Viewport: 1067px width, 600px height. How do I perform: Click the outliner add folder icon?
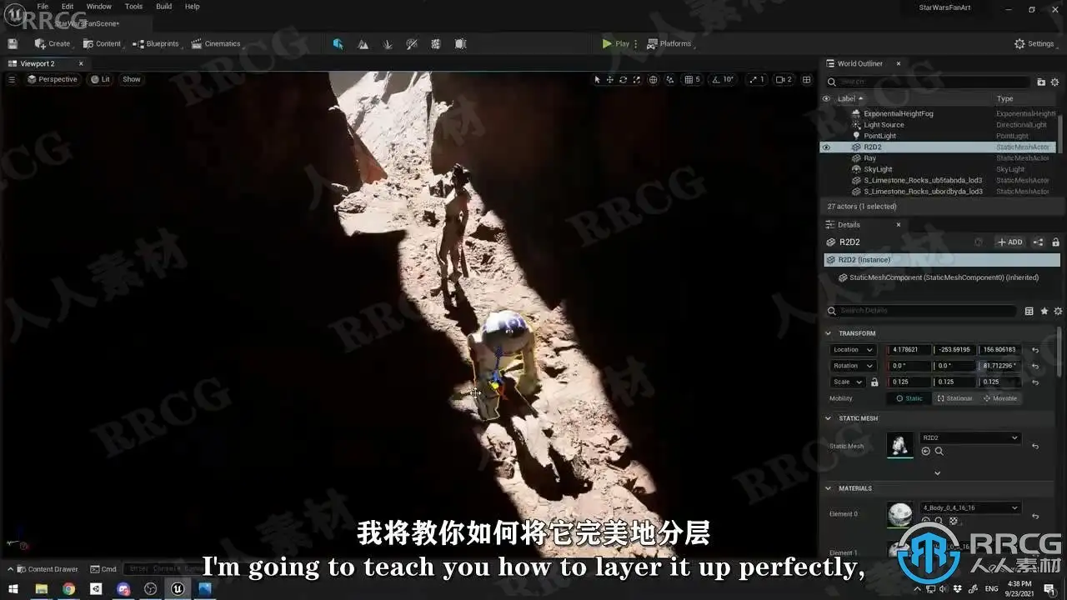[1041, 82]
